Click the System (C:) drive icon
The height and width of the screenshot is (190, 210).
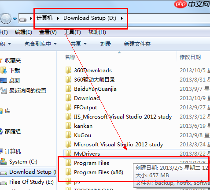coord(4,162)
